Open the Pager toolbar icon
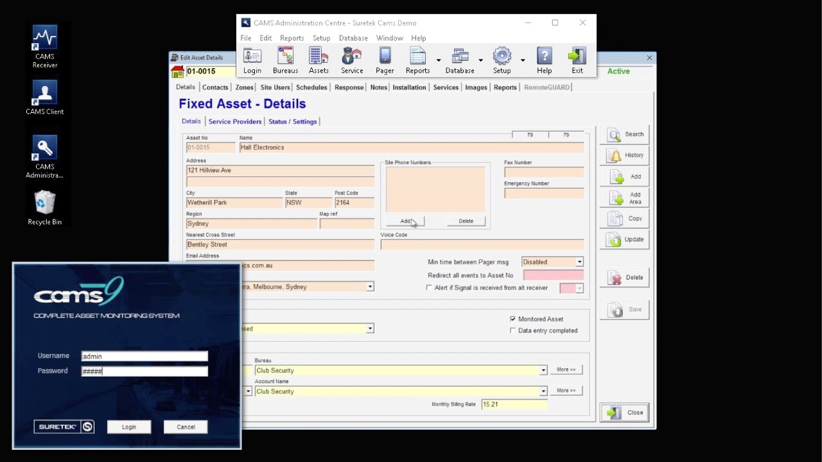The image size is (822, 462). [x=385, y=61]
